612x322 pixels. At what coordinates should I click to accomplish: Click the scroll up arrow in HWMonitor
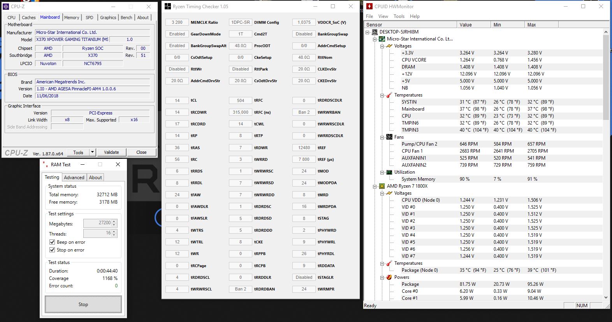(x=606, y=32)
